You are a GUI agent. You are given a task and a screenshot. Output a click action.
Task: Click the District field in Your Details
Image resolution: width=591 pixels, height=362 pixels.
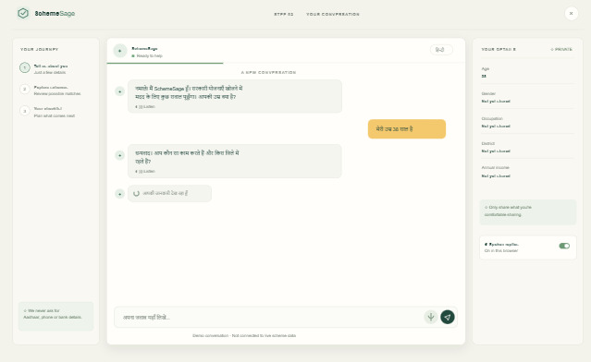[528, 147]
